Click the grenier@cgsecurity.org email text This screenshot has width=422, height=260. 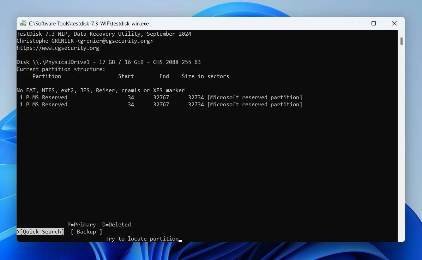tap(115, 41)
